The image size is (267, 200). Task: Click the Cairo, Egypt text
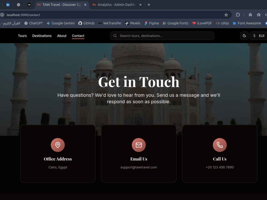(58, 167)
